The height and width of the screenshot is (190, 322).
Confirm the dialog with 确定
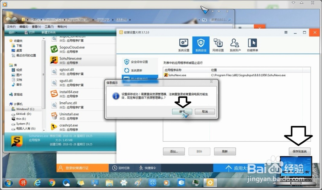coord(182,111)
